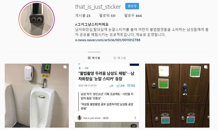The width and height of the screenshot is (218, 130).
Task: Switch to the 태그됨 tagged tab
Action: pyautogui.click(x=120, y=58)
